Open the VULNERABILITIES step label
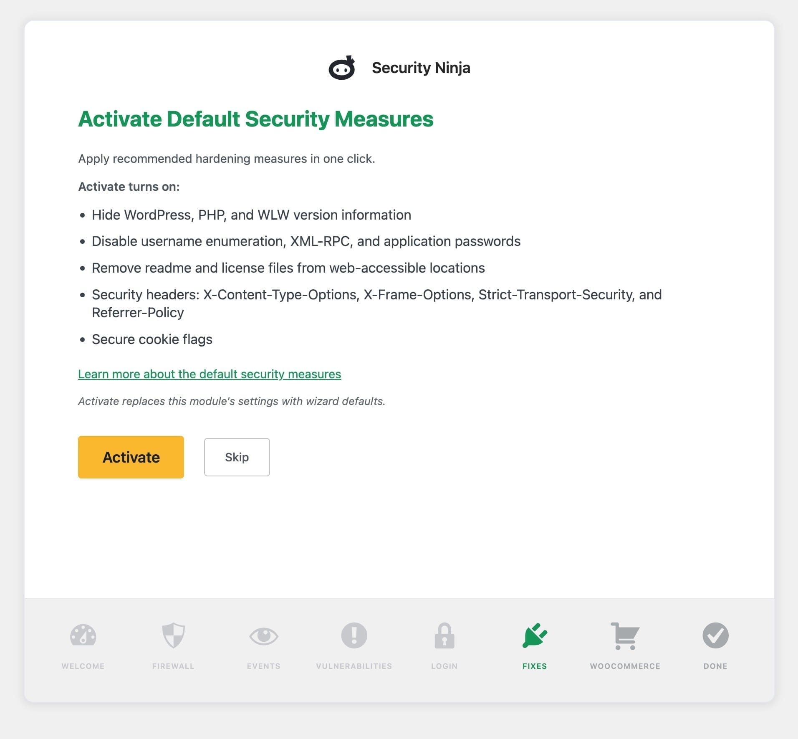Viewport: 798px width, 739px height. 354,666
